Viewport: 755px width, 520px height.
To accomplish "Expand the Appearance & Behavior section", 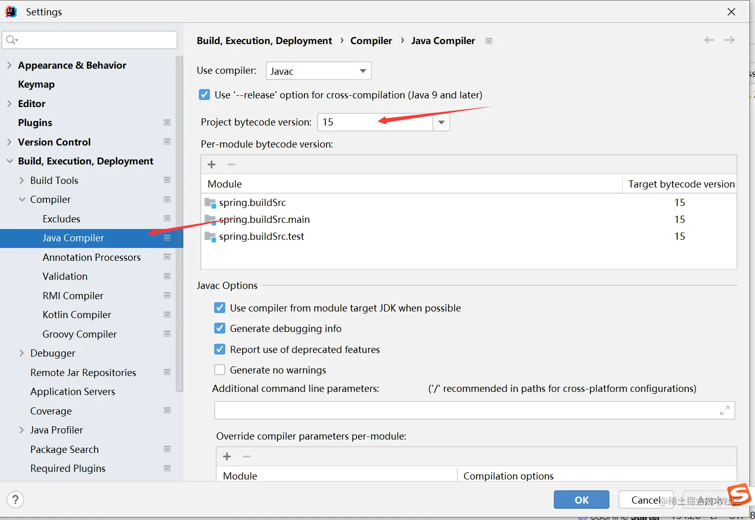I will 9,65.
